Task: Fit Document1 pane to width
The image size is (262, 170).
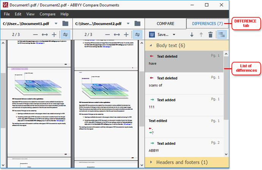Action: pyautogui.click(x=44, y=34)
